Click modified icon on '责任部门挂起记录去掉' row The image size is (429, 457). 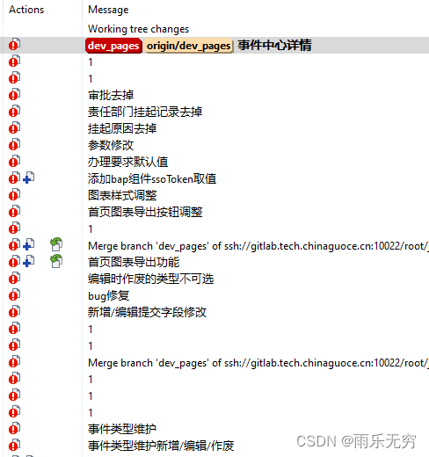pyautogui.click(x=14, y=112)
